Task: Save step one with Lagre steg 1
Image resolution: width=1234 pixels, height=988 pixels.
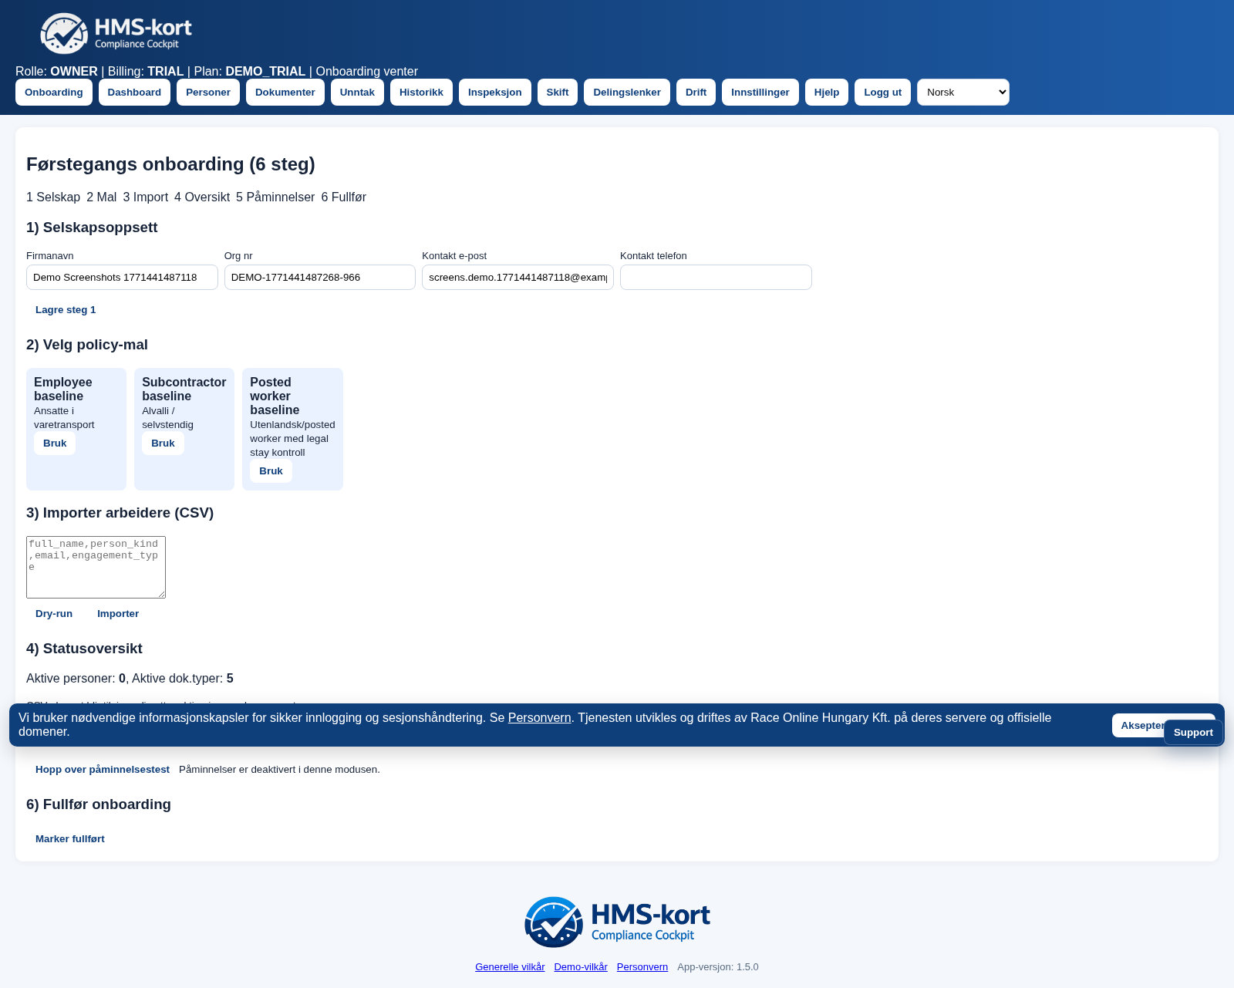Action: pos(66,309)
